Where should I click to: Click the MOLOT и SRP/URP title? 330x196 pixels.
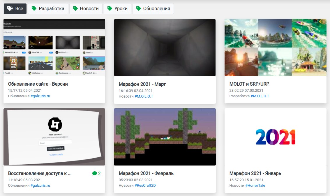(x=249, y=84)
